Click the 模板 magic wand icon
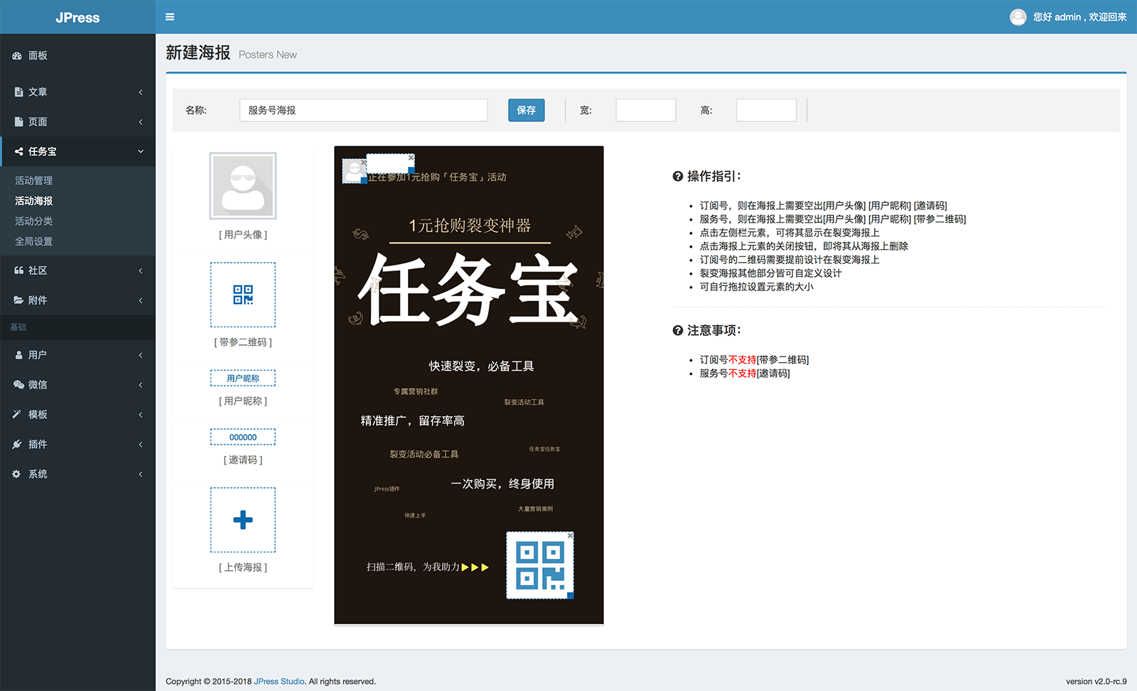The width and height of the screenshot is (1137, 691). [17, 414]
